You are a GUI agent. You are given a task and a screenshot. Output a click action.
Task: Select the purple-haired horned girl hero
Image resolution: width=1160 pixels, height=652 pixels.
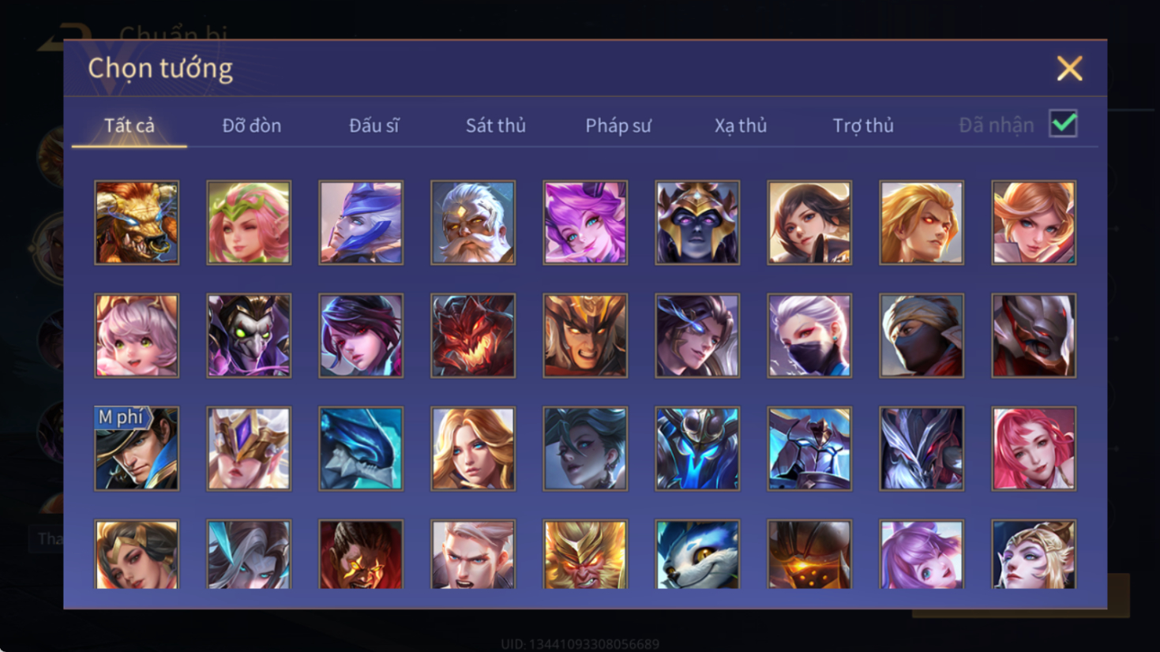(x=585, y=223)
